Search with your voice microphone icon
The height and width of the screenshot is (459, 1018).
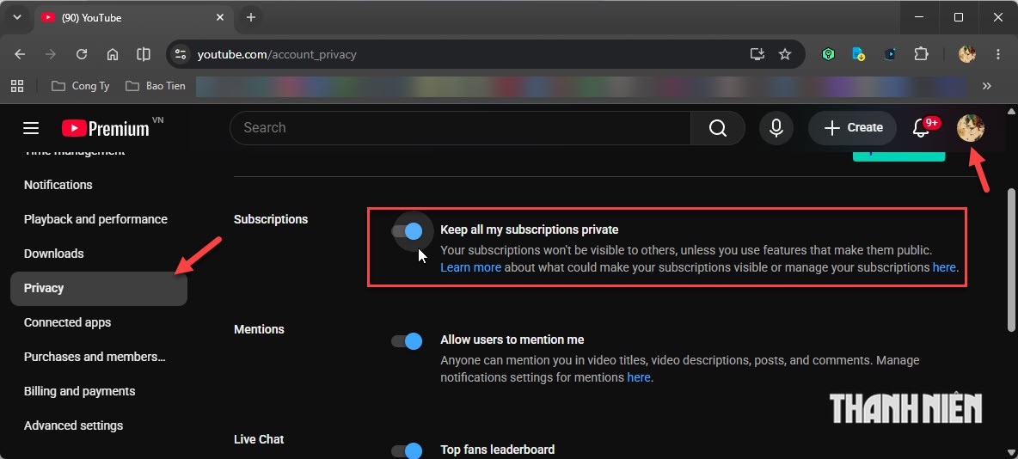[x=776, y=128]
